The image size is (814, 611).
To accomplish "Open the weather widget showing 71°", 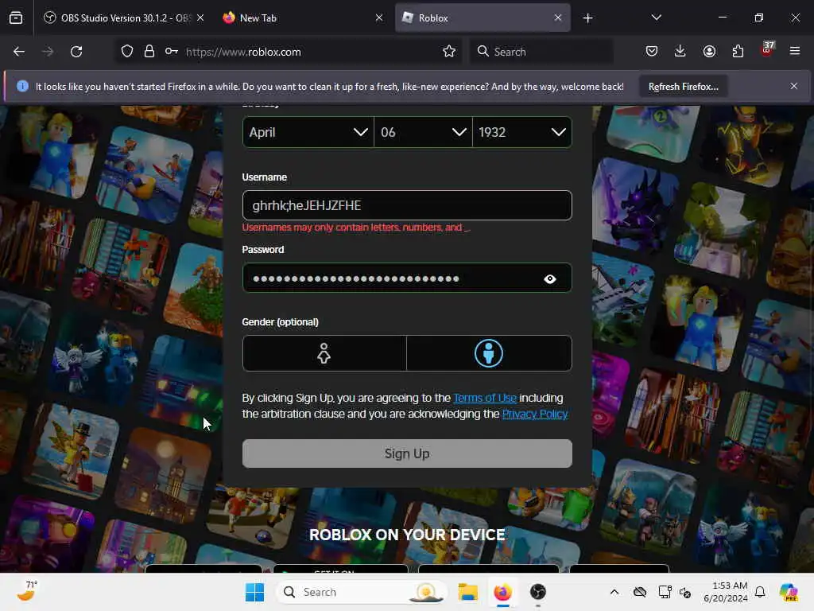I will [27, 591].
